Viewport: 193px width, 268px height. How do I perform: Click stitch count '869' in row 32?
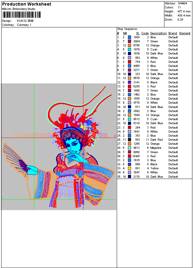click(138, 164)
